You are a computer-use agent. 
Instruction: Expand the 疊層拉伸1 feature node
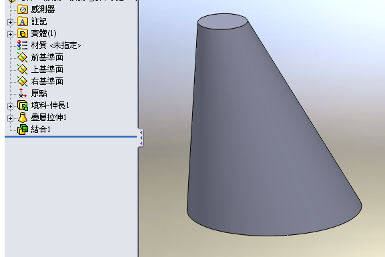(10, 118)
